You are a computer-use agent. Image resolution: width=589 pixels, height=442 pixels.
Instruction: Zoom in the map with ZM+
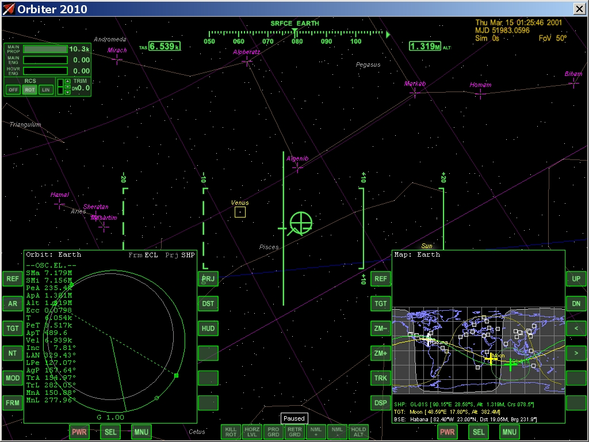coord(381,353)
